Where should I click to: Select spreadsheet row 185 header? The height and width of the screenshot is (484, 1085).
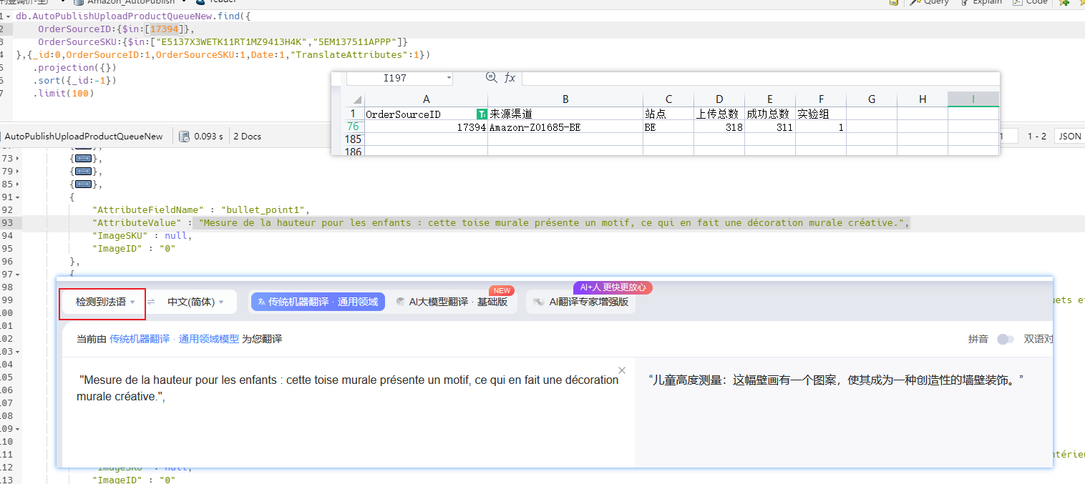[353, 139]
